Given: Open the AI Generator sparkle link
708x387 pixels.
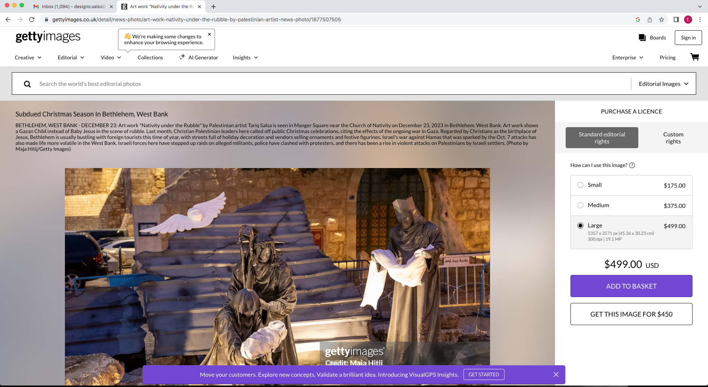Looking at the screenshot, I should (x=198, y=57).
